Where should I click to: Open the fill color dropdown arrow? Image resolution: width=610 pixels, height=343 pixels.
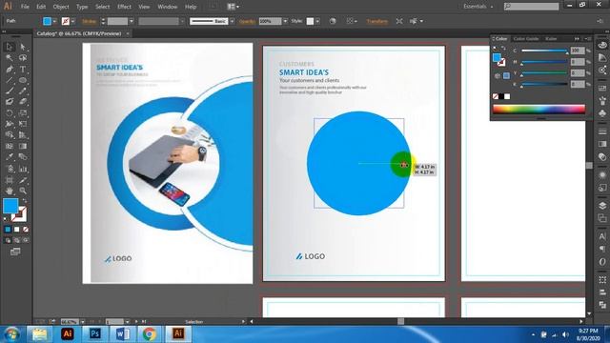point(54,21)
